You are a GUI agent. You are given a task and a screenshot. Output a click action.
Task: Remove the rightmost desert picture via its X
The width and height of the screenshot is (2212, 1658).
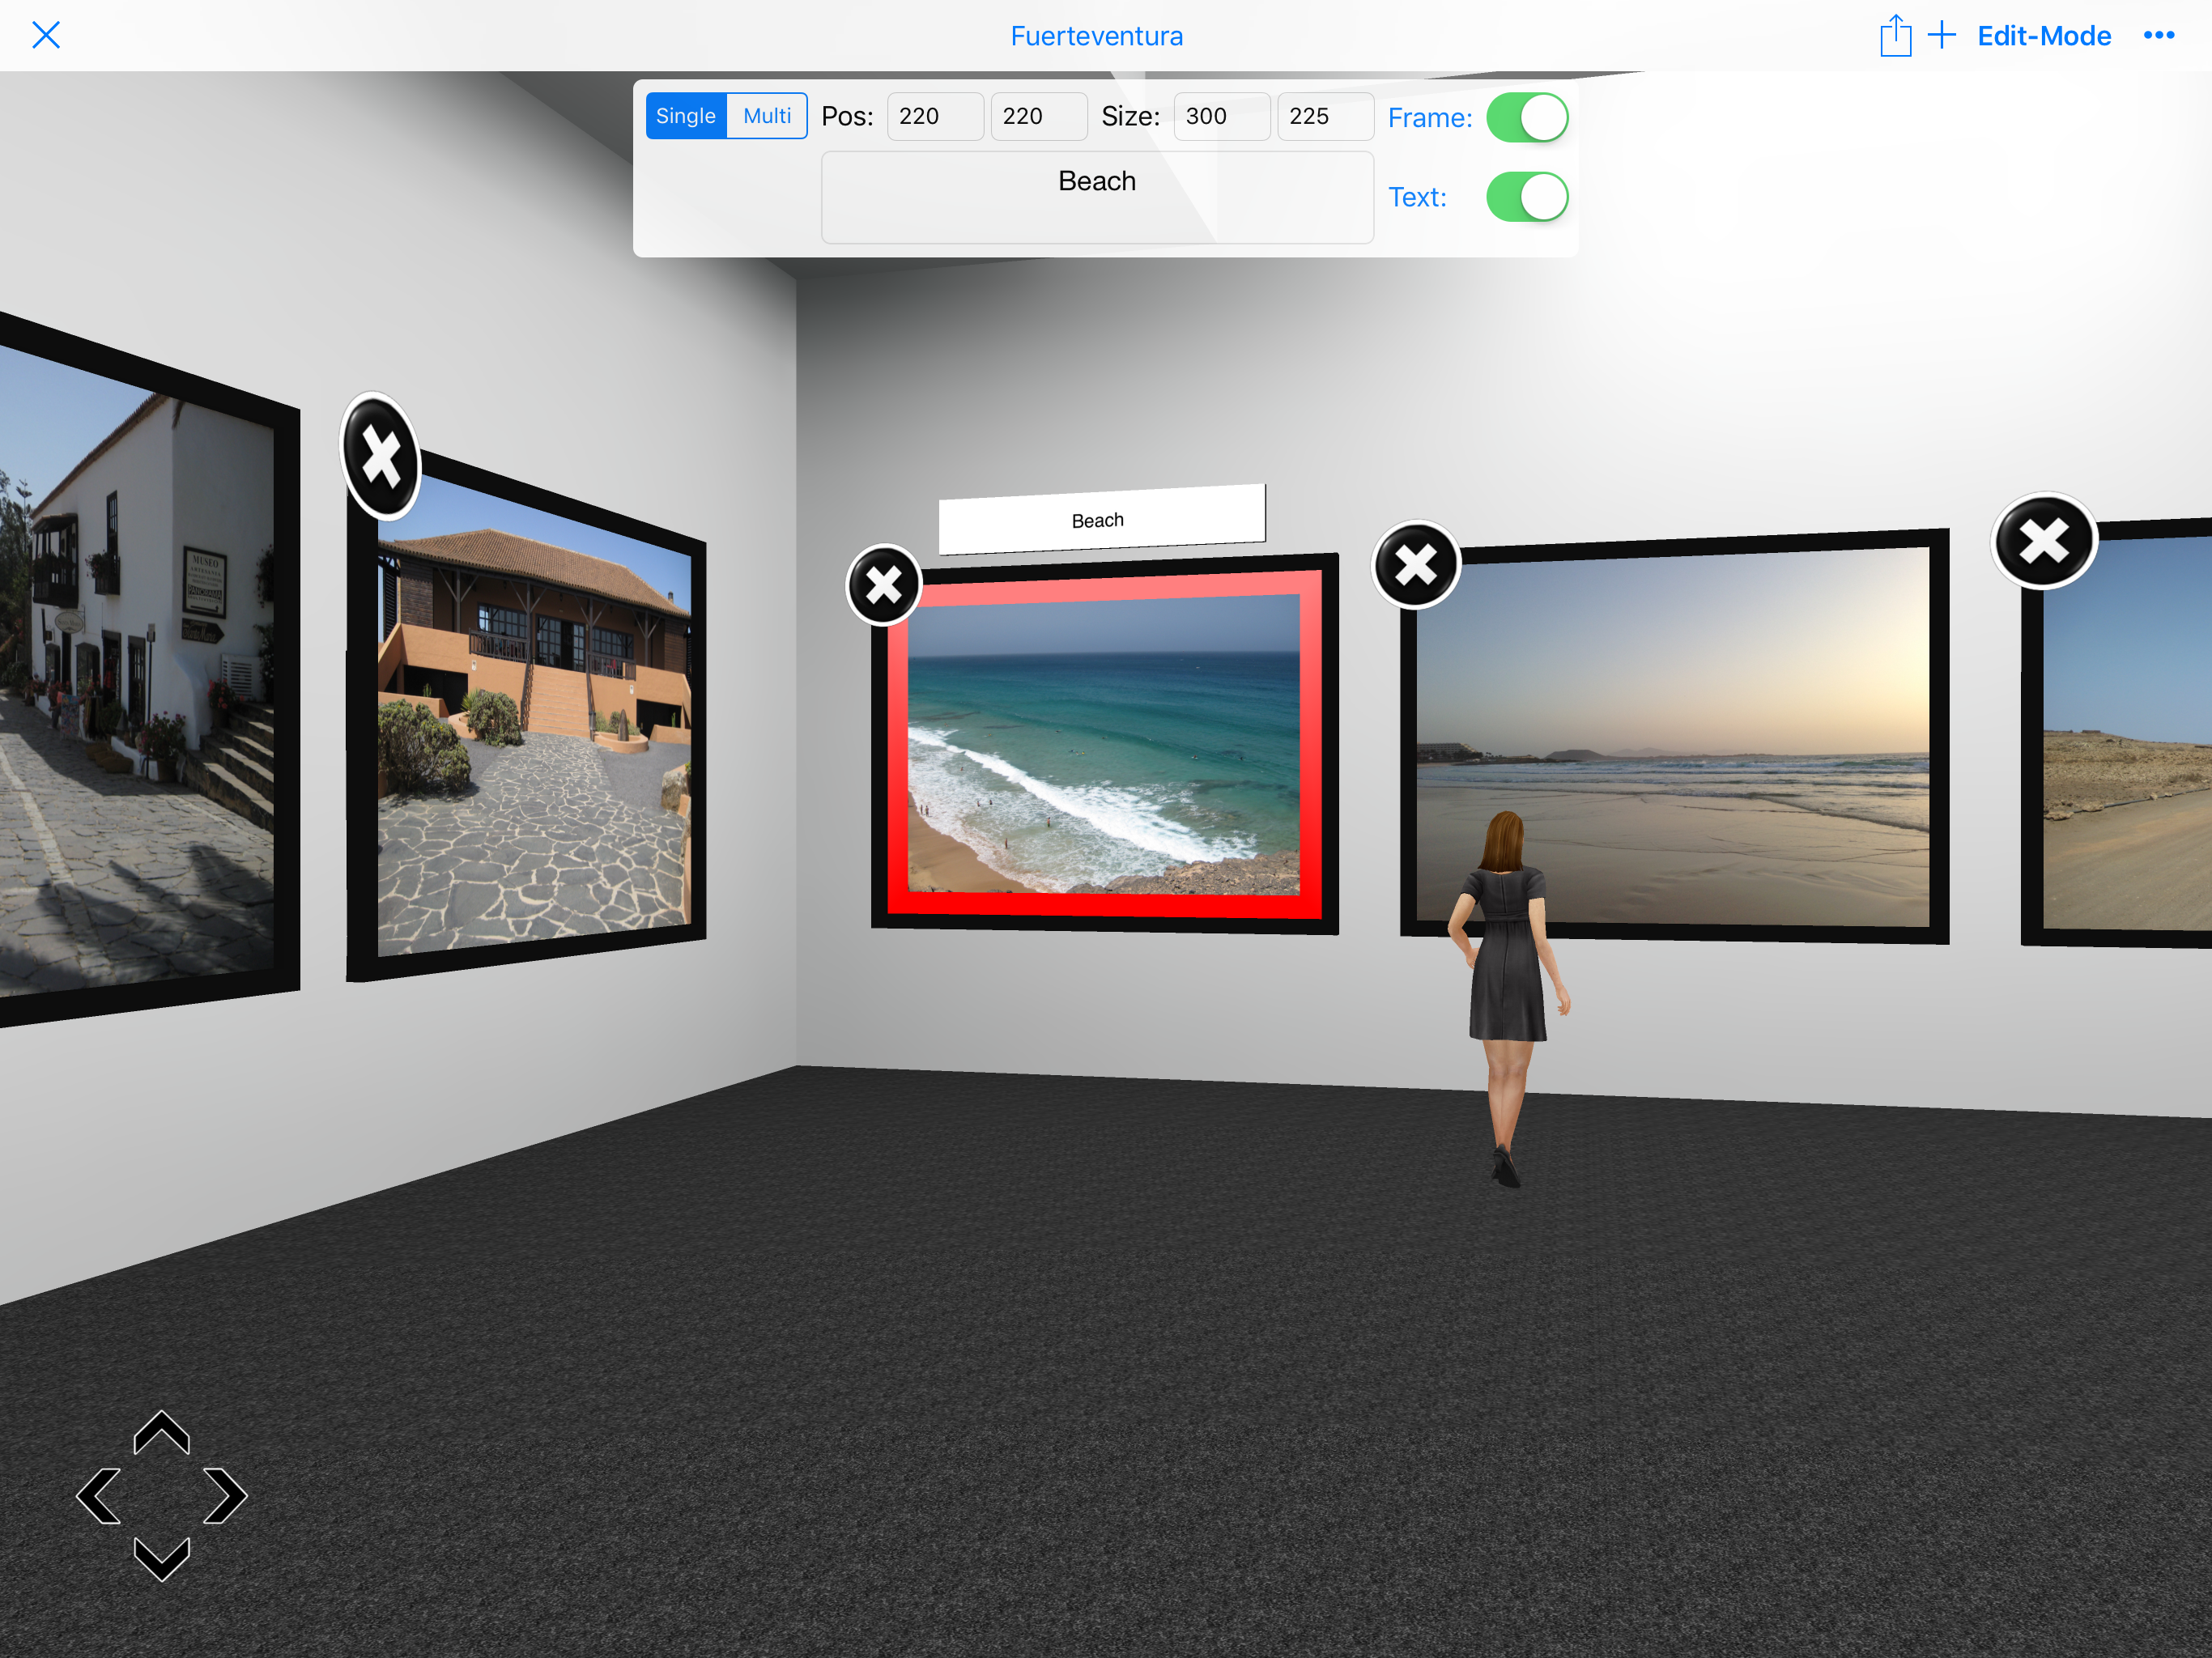point(2043,541)
